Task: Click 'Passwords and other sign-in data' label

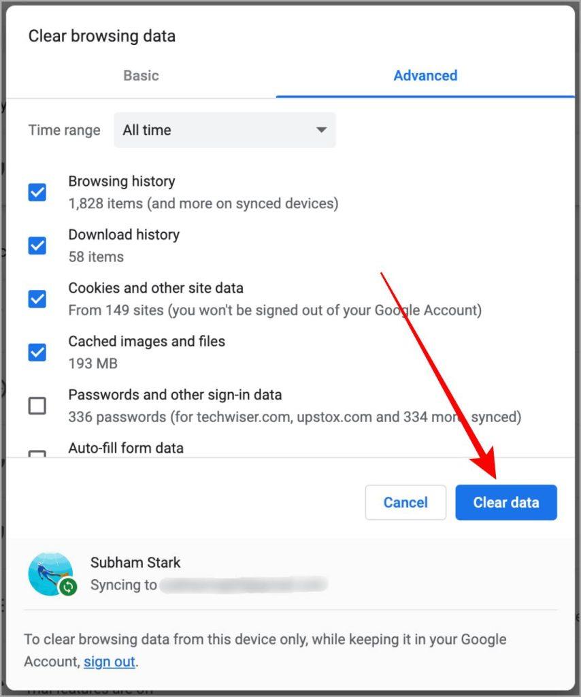Action: pyautogui.click(x=175, y=394)
